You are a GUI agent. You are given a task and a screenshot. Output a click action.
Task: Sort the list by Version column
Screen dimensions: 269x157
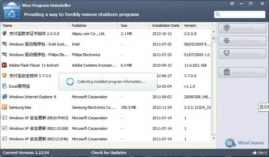click(x=197, y=26)
